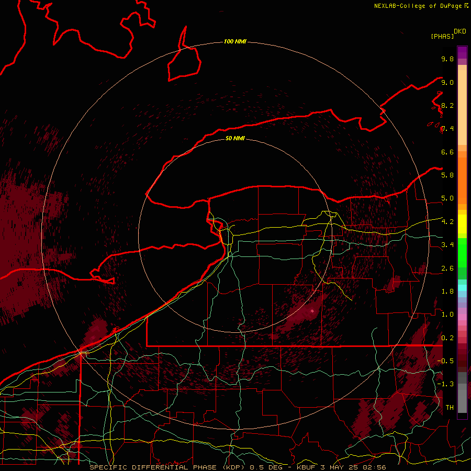This screenshot has height=471, width=471.
Task: Pick the cyan band of the color bar
Action: pyautogui.click(x=462, y=288)
